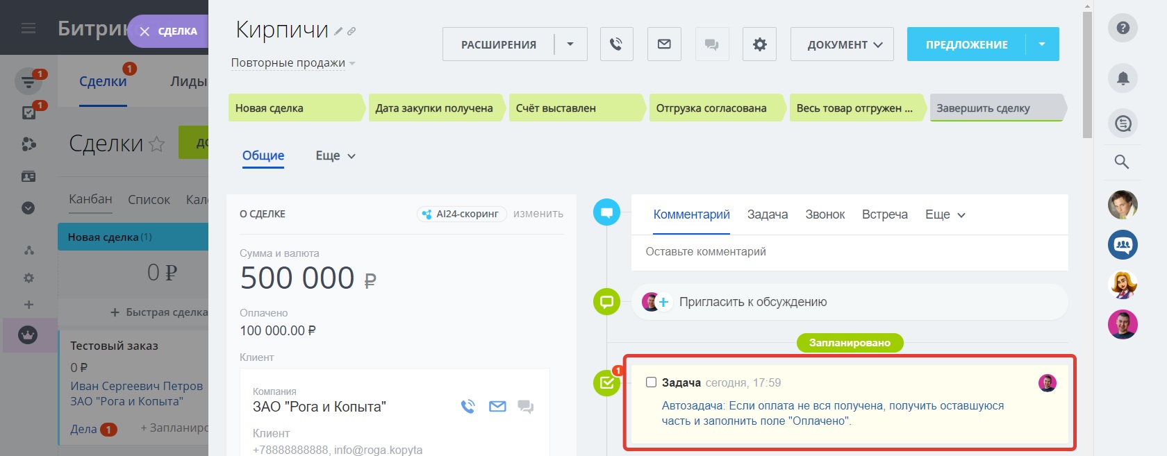Edit deal title with pencil icon
This screenshot has width=1167, height=456.
pyautogui.click(x=338, y=31)
